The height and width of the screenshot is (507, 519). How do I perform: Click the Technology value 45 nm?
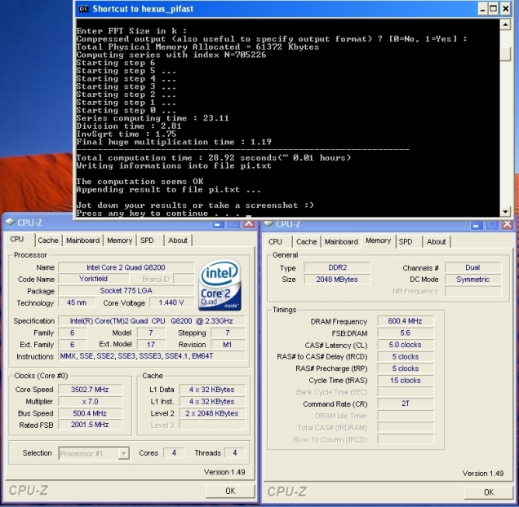(77, 302)
